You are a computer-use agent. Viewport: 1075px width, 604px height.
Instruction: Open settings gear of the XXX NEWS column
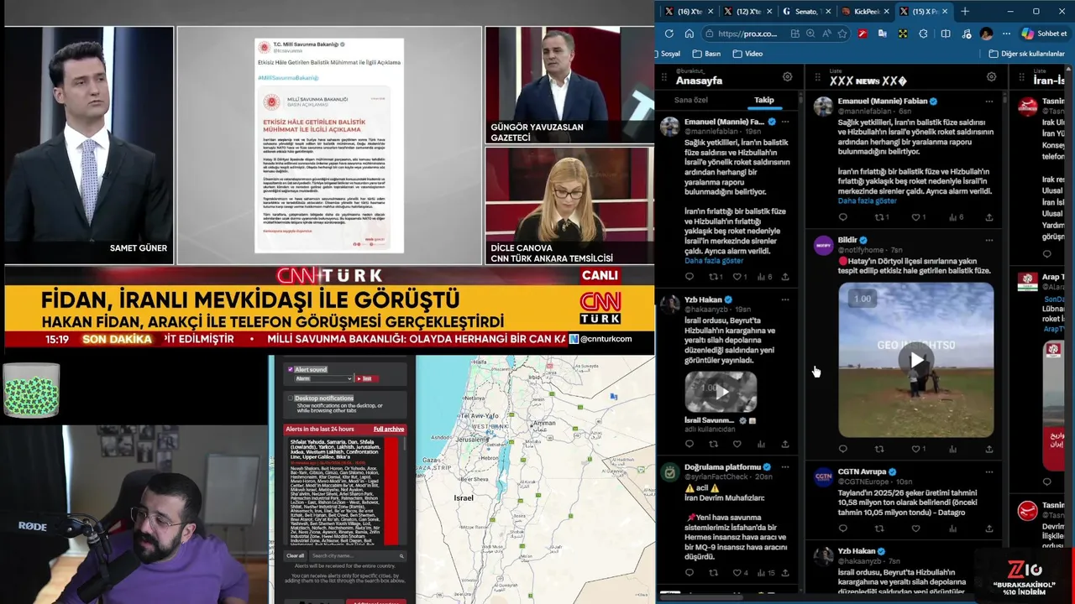pos(991,76)
